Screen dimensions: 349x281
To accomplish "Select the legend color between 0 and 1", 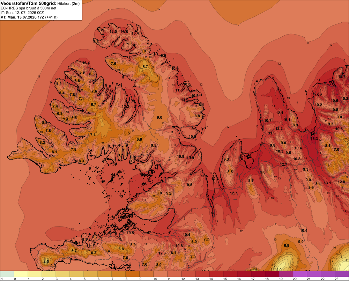I will pyautogui.click(x=21, y=274).
